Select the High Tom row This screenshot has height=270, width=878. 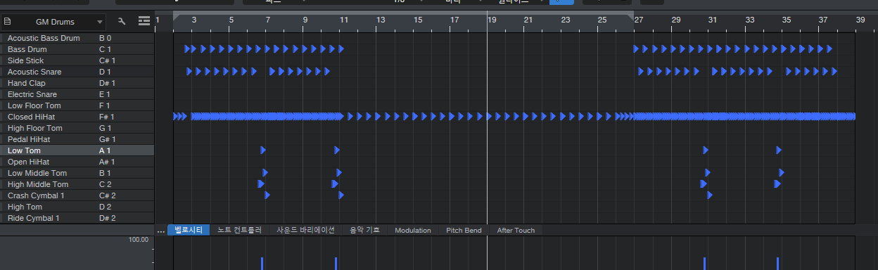click(x=77, y=207)
